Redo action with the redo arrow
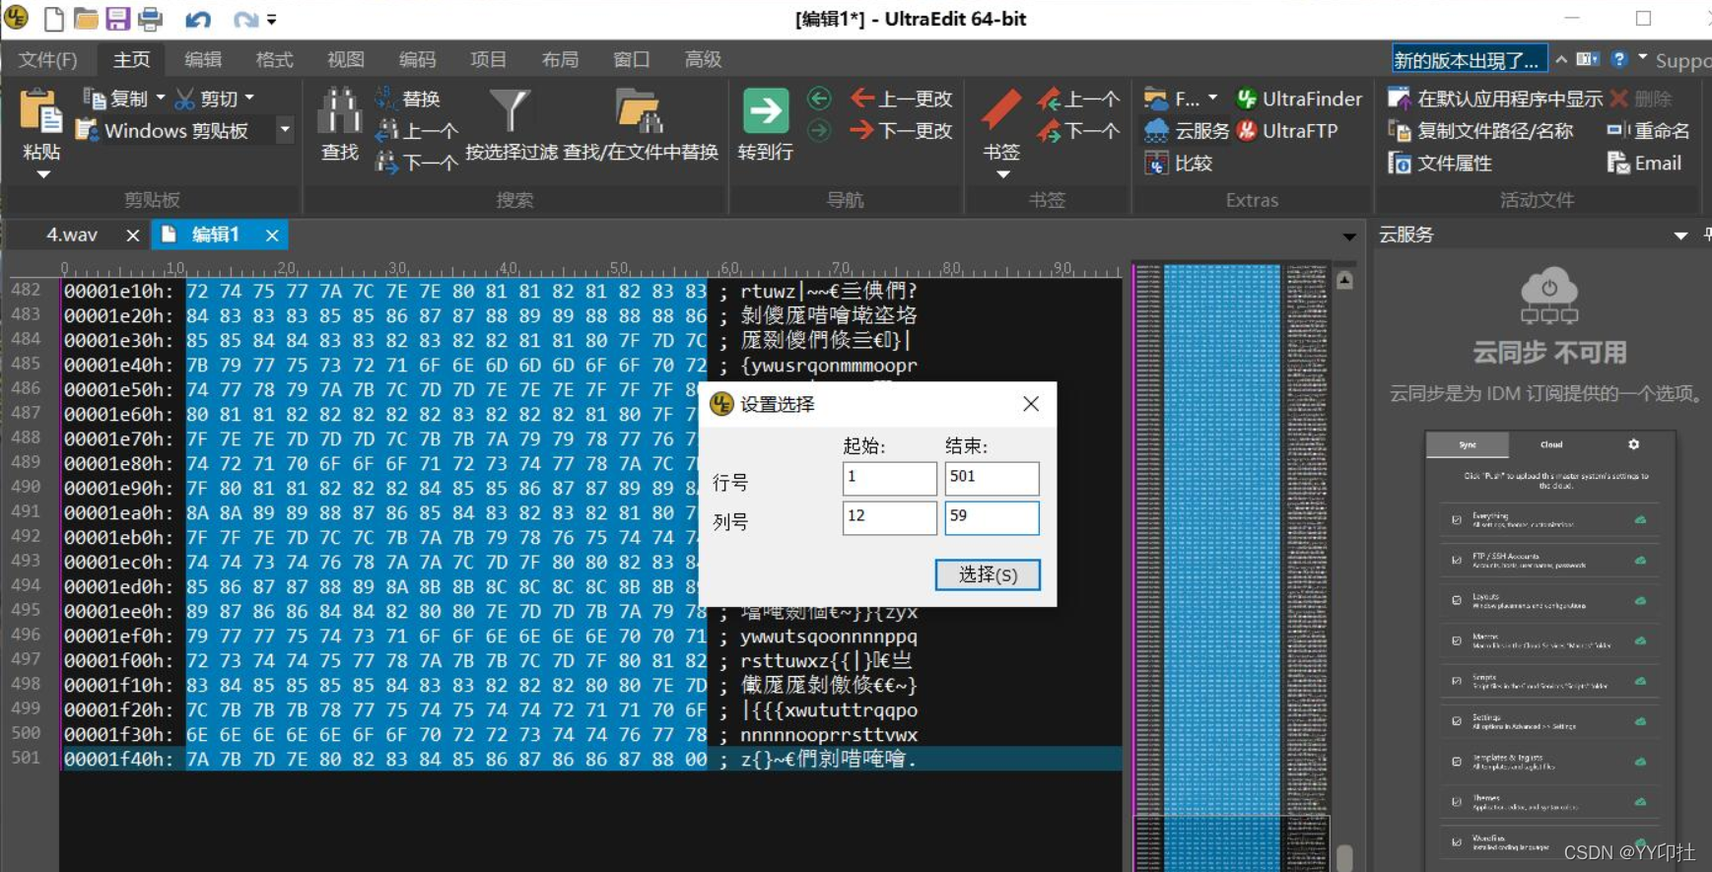Viewport: 1712px width, 872px height. pyautogui.click(x=245, y=19)
